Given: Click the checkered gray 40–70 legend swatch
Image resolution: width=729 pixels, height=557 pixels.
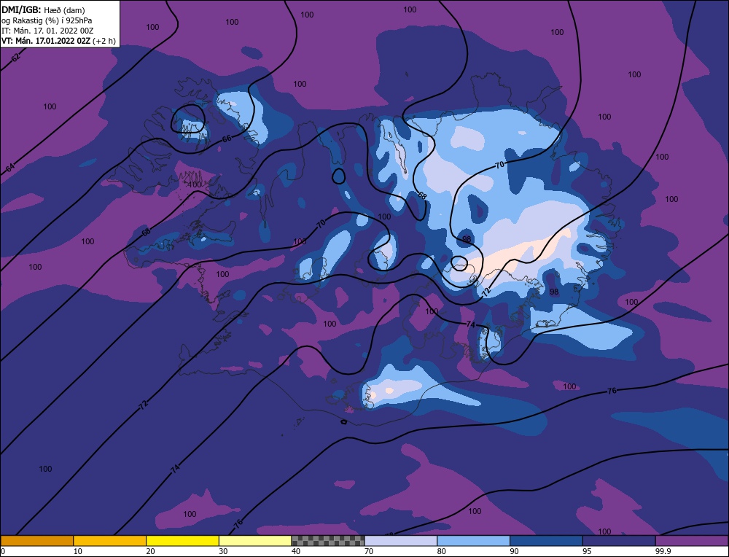Looking at the screenshot, I should [x=328, y=541].
